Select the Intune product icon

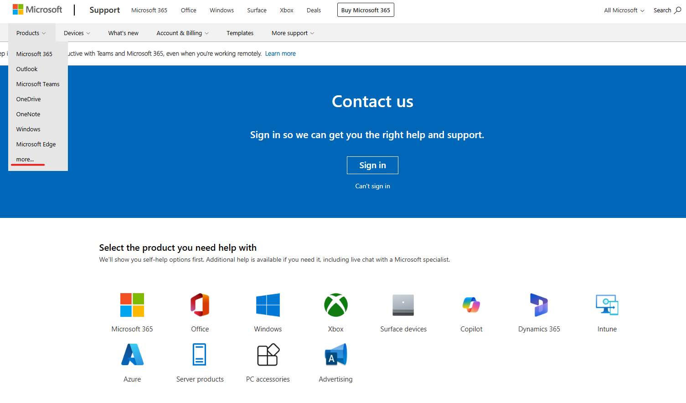tap(607, 305)
